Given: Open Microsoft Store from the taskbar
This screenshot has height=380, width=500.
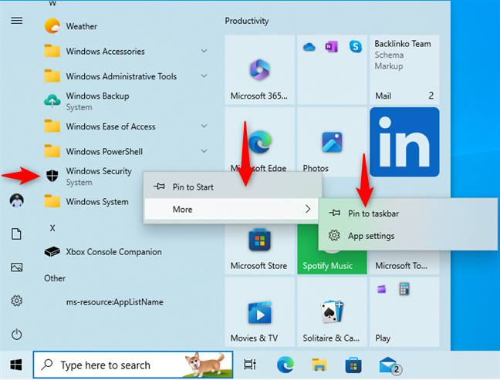Looking at the screenshot, I should (353, 365).
